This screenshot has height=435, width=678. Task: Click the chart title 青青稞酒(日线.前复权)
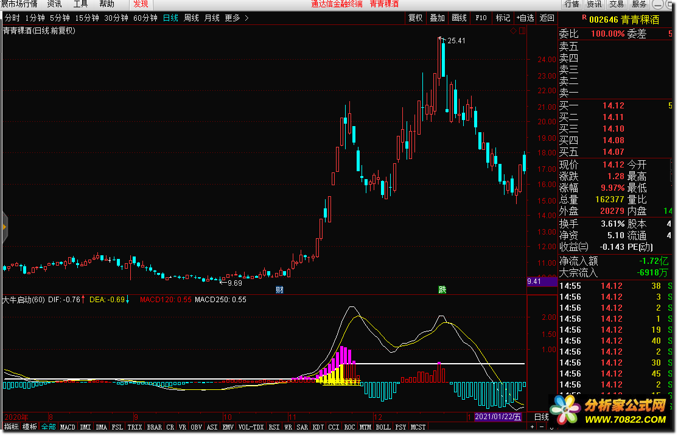coord(39,30)
